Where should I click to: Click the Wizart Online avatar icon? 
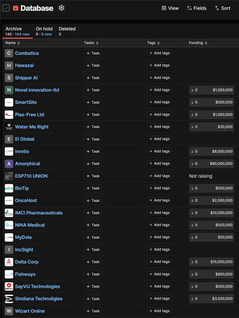tap(9, 311)
